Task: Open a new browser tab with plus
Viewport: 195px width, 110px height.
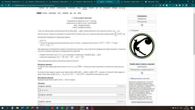Action: tap(170, 2)
